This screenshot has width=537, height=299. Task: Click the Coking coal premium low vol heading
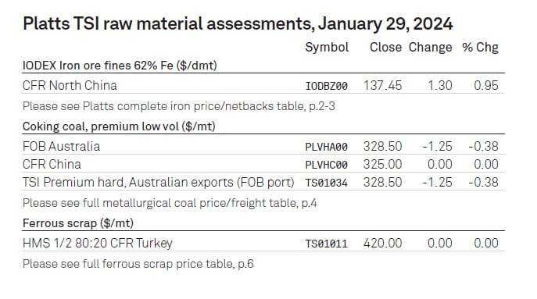point(119,126)
